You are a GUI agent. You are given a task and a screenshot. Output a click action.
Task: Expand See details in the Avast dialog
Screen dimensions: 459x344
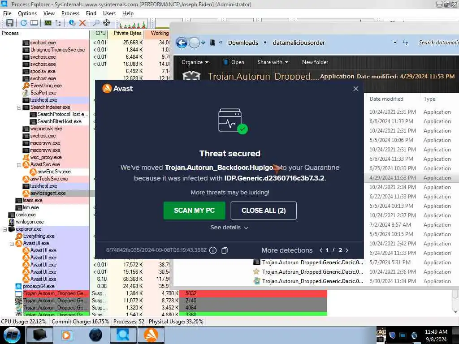(229, 228)
